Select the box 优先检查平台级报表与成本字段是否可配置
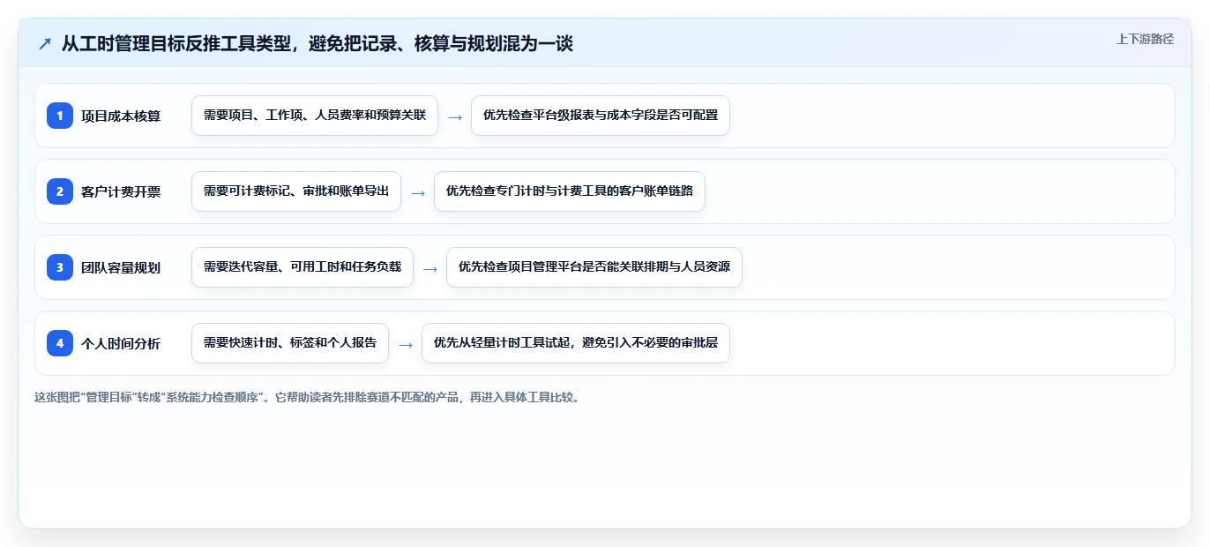1210x547 pixels. point(601,116)
